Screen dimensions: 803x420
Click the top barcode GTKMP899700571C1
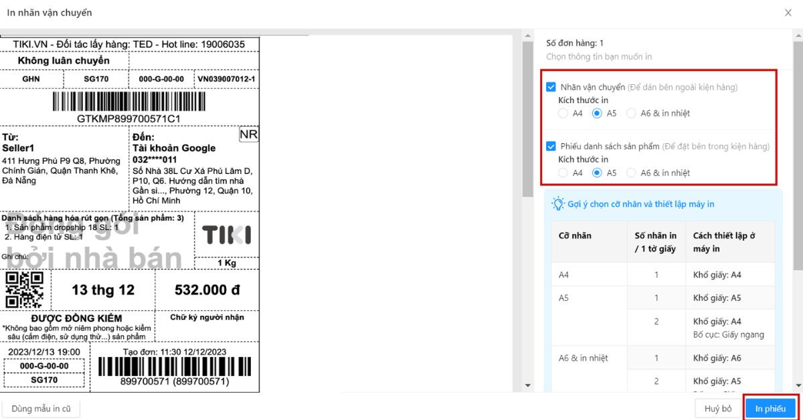point(128,102)
